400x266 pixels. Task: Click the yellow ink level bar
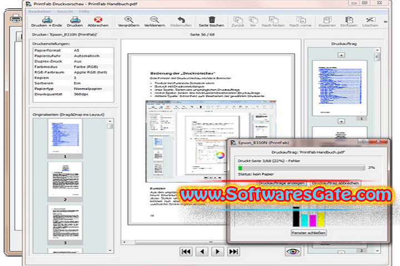321,219
